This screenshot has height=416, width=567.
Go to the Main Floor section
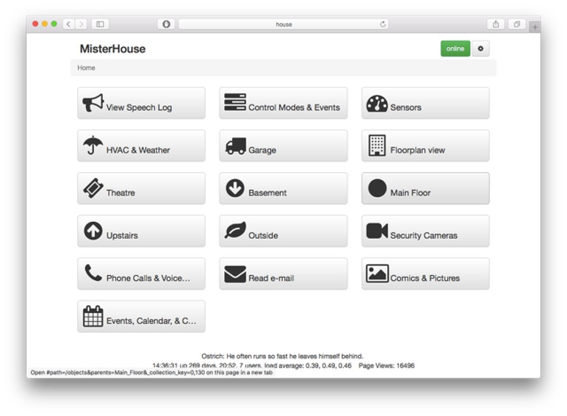click(425, 188)
